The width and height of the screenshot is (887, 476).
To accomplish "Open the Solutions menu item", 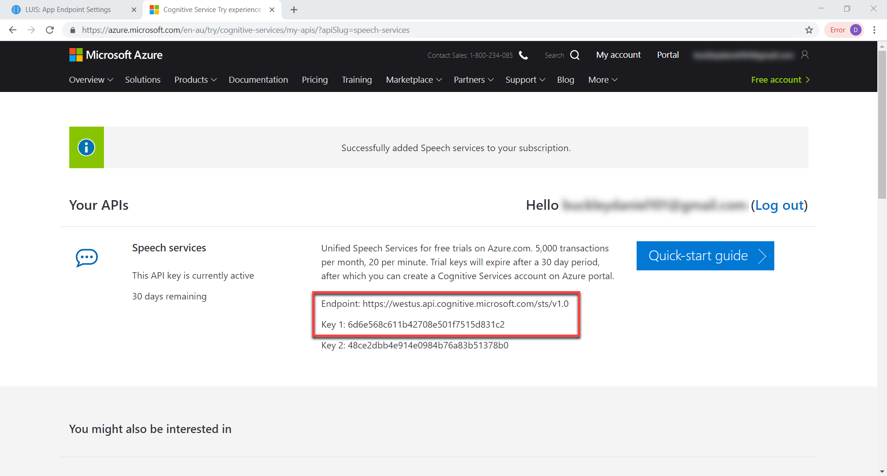I will 143,80.
